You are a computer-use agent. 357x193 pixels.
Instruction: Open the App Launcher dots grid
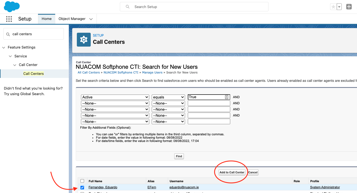(9, 19)
